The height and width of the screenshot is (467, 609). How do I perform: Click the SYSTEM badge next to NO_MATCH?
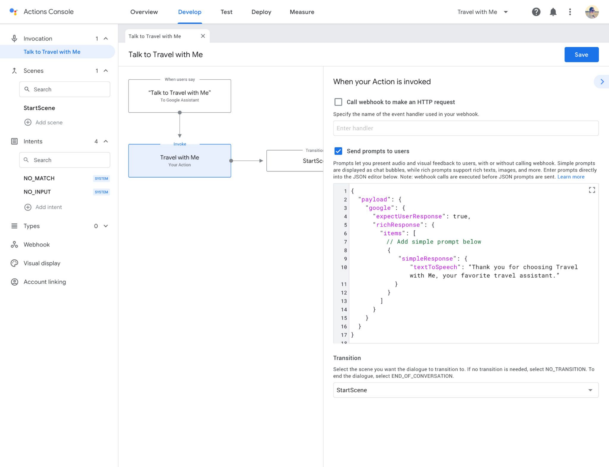(x=101, y=179)
